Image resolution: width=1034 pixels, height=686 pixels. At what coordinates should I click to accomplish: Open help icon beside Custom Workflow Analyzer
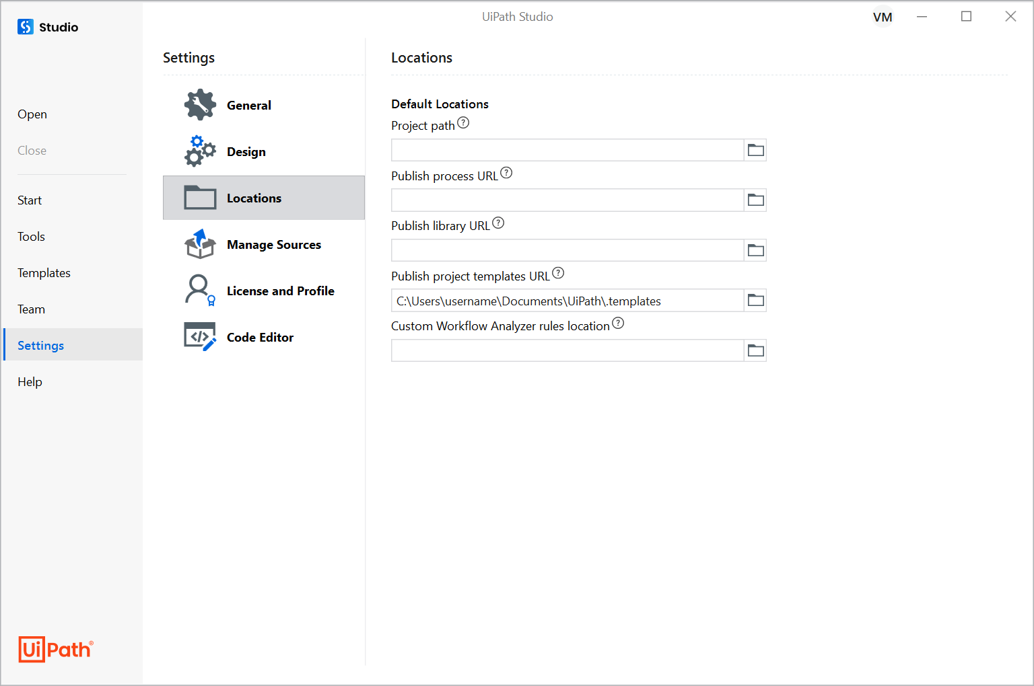point(618,323)
